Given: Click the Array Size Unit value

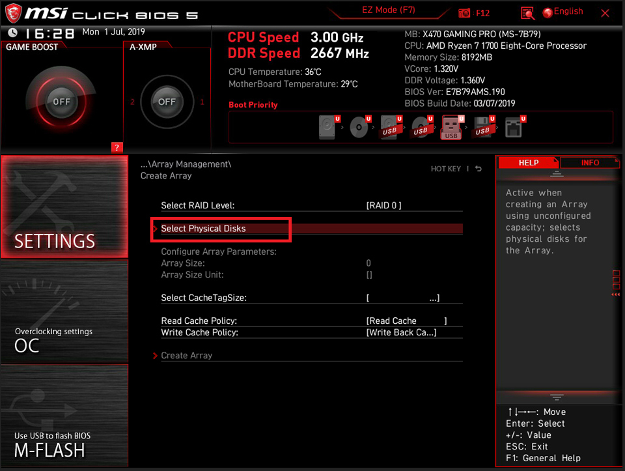Looking at the screenshot, I should coord(369,275).
